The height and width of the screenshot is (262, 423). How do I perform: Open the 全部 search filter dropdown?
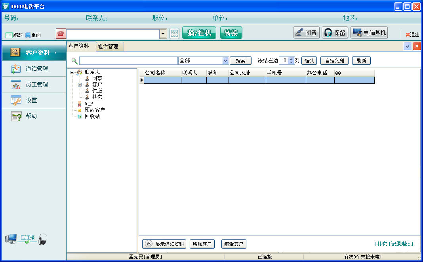225,60
